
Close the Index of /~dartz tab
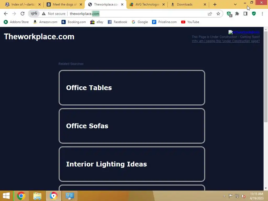click(x=40, y=5)
